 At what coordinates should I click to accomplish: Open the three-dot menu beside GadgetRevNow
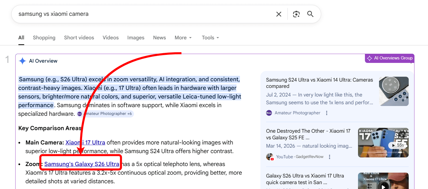pyautogui.click(x=329, y=157)
